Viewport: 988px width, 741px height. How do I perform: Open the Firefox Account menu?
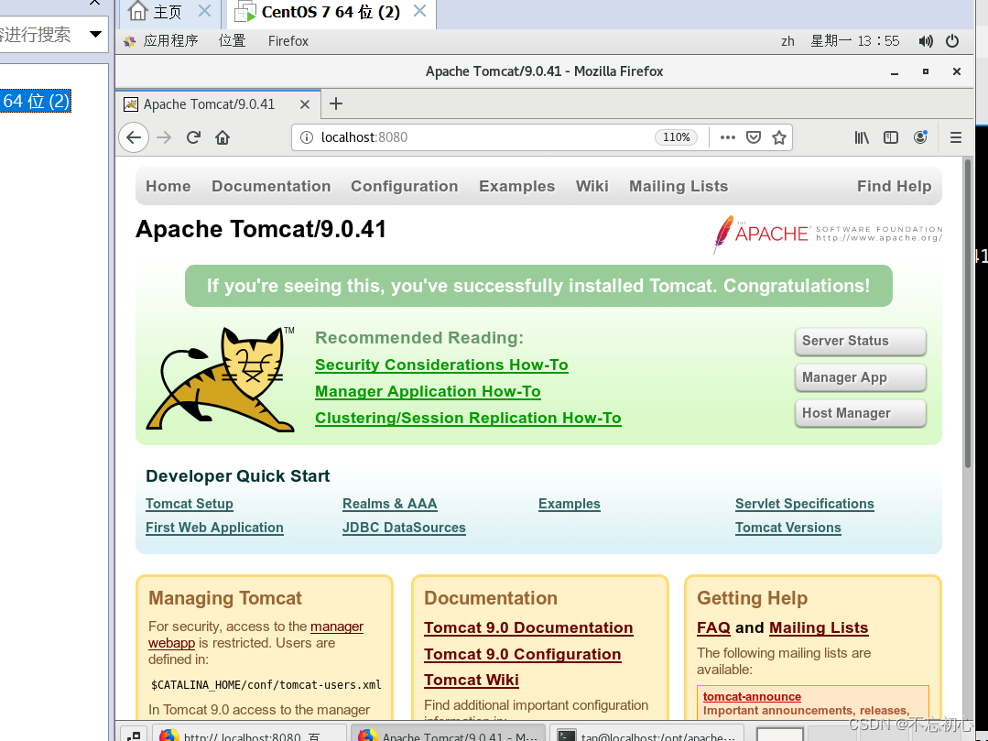pyautogui.click(x=920, y=137)
